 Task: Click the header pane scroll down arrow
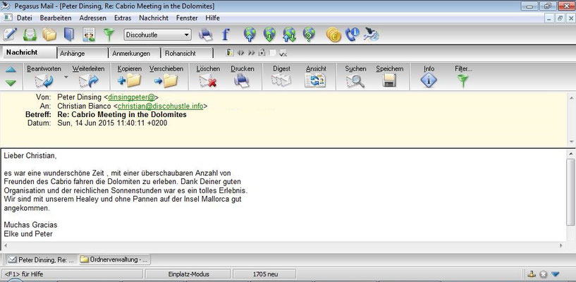[x=571, y=142]
